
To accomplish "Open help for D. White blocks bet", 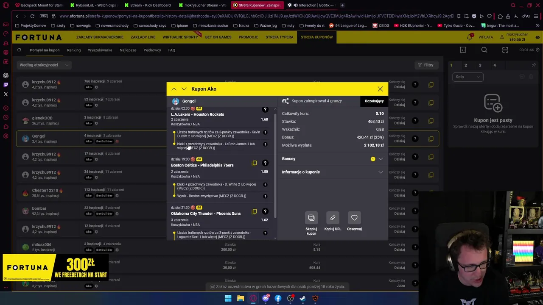I will (x=265, y=185).
